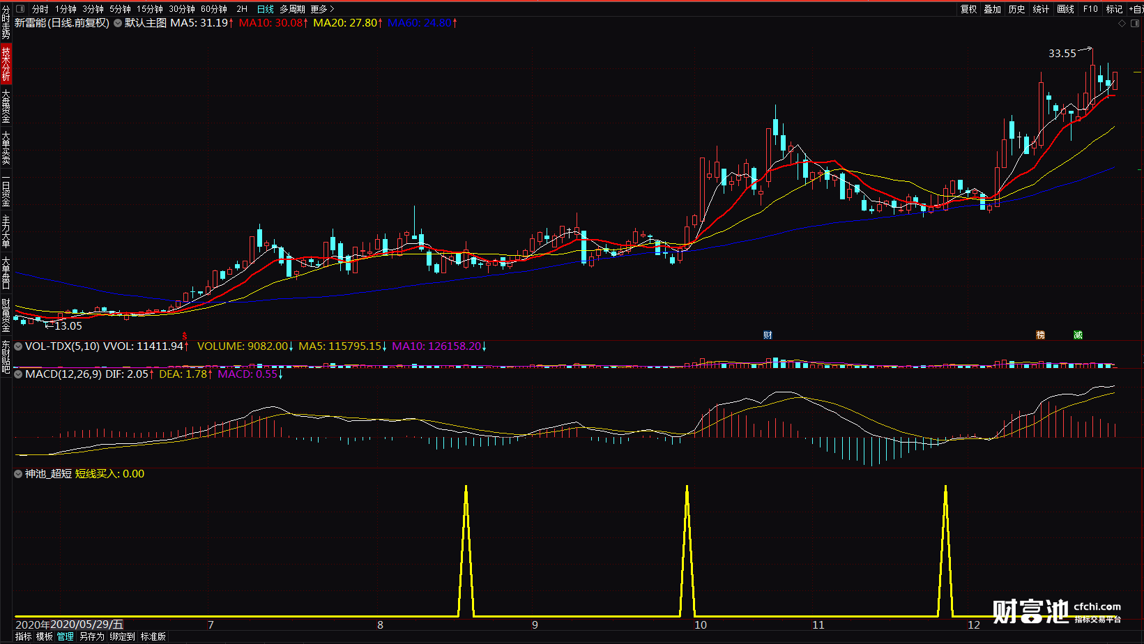Click the 标记 mark button

(x=1114, y=9)
